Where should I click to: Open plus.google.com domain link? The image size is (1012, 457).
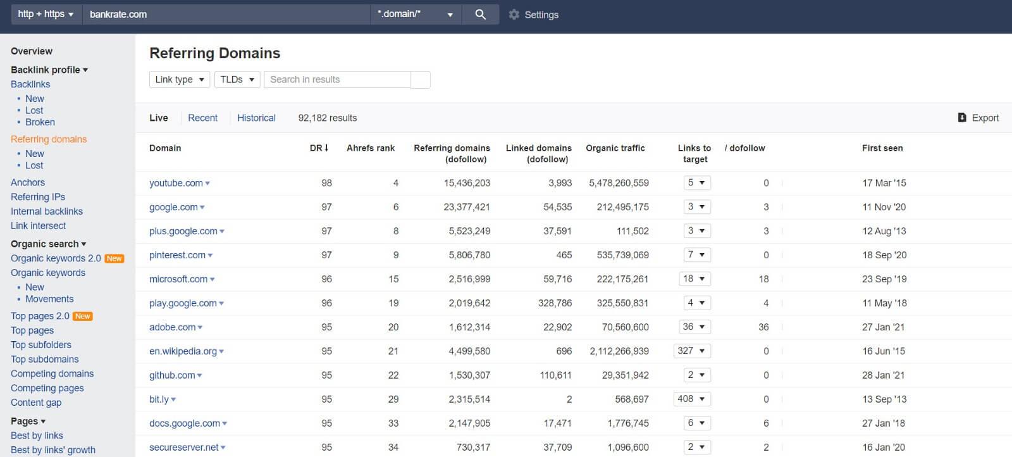pyautogui.click(x=183, y=231)
